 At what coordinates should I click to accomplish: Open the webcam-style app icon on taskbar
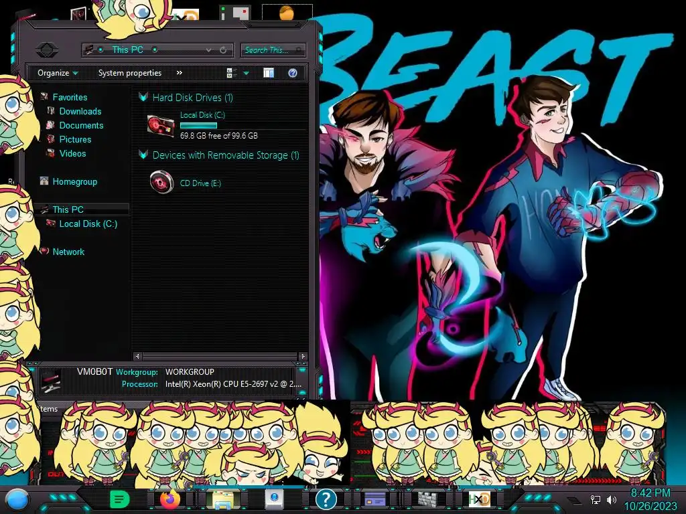pos(275,499)
